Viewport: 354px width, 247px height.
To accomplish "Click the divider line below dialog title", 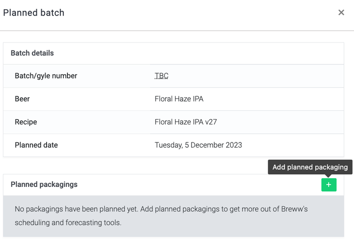I will 177,31.
